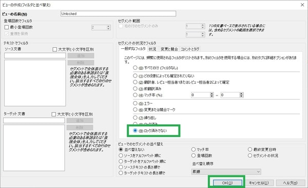The height and width of the screenshot is (188, 308).
Task: Click 追加 button beside target text field
Action: [80, 120]
